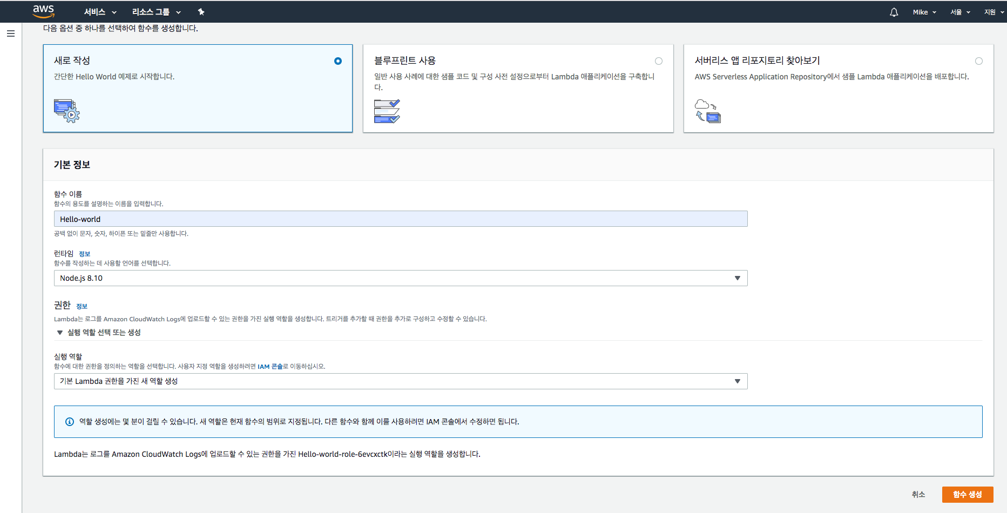The image size is (1007, 513).
Task: Click the Hello World authoring illustration icon
Action: (67, 111)
